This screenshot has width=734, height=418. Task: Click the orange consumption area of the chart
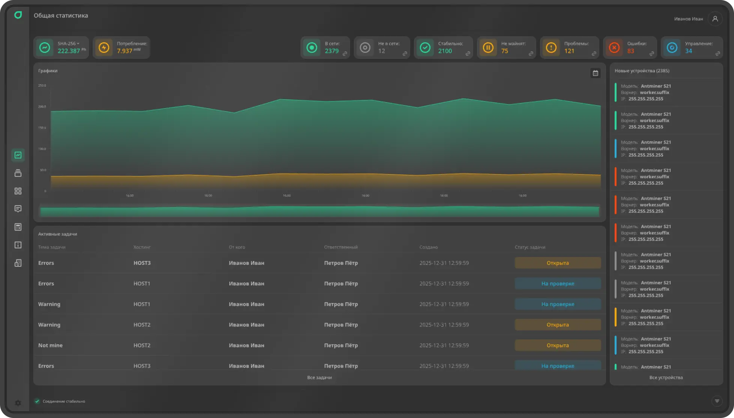tap(326, 182)
